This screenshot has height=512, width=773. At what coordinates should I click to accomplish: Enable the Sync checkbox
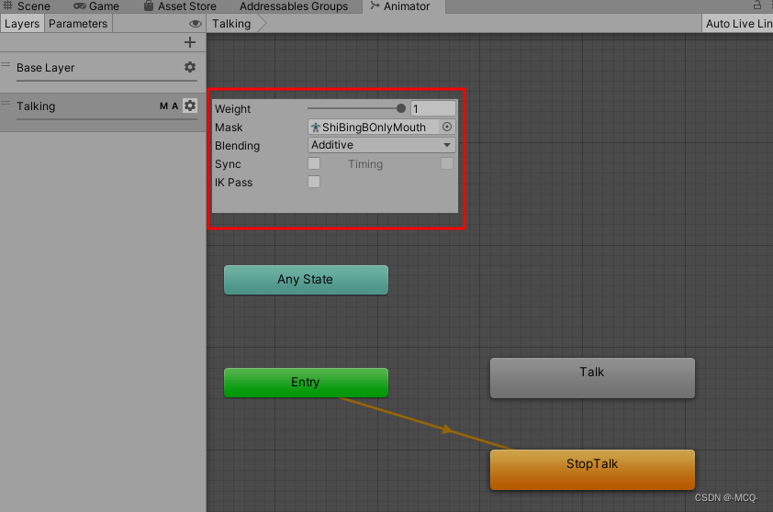[314, 163]
